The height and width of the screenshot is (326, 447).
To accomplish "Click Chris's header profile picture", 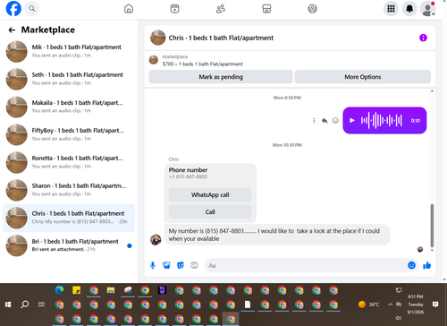I will 157,38.
